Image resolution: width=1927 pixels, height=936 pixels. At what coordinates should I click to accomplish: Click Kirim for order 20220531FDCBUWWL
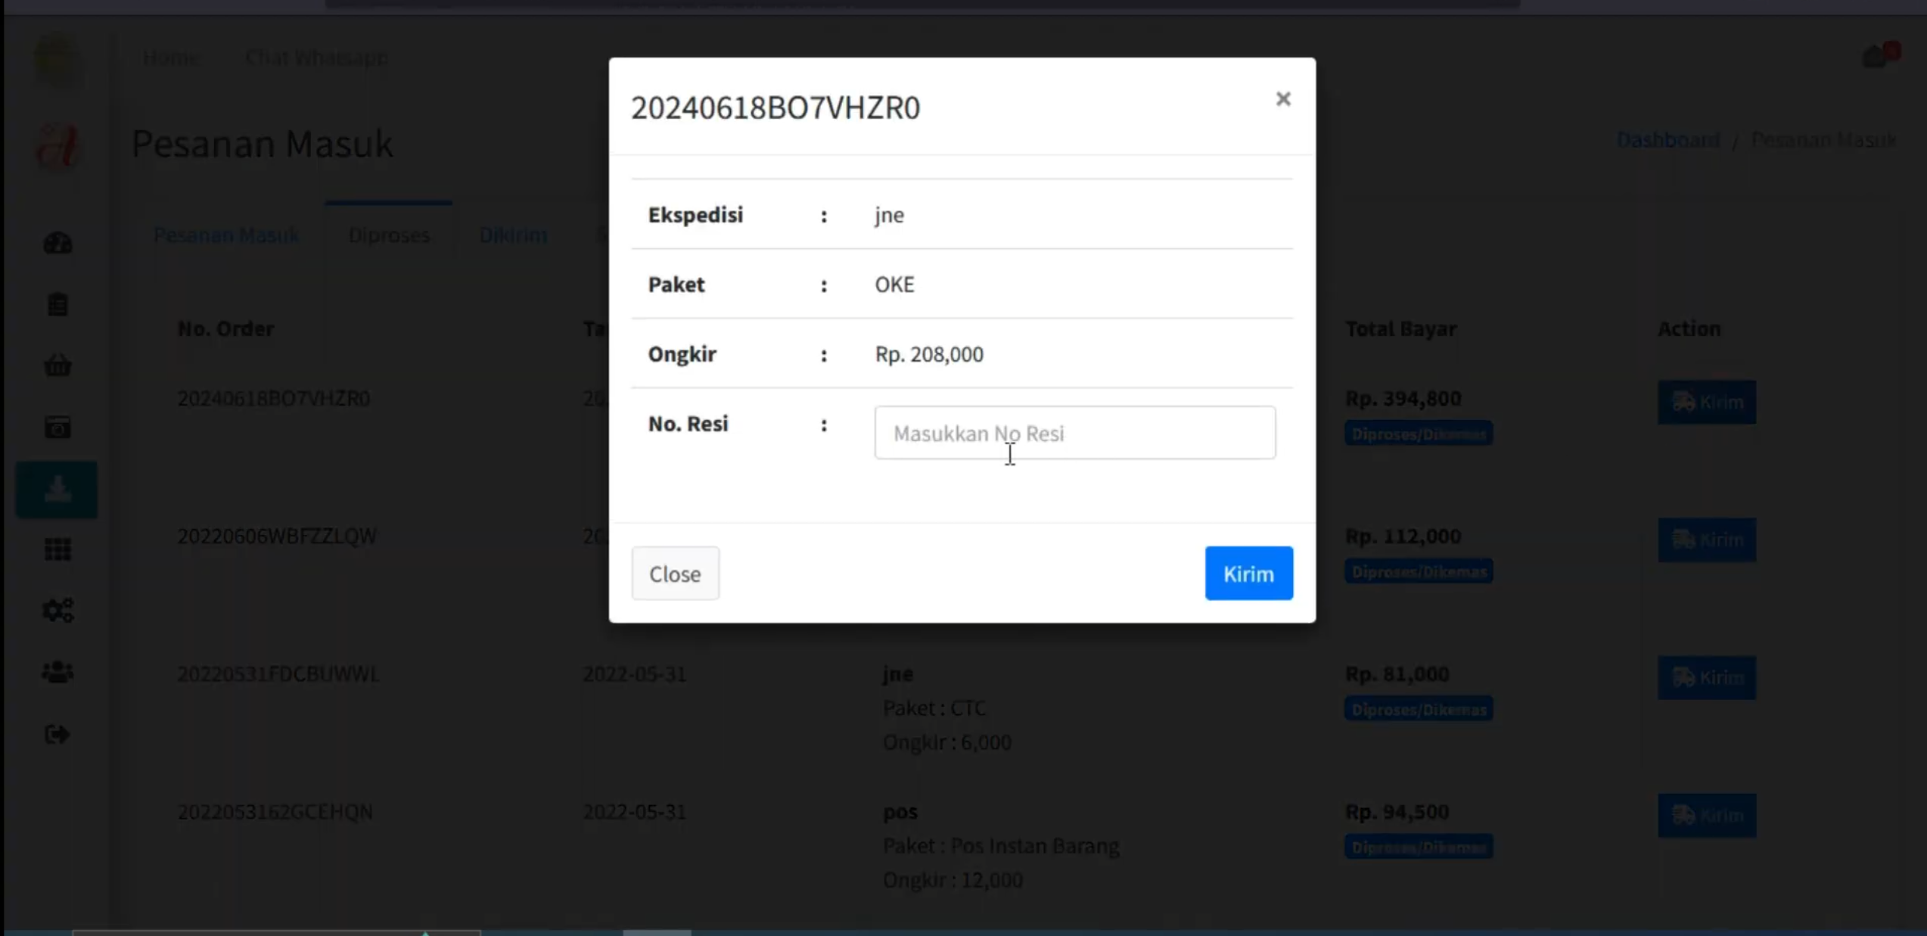[1707, 677]
